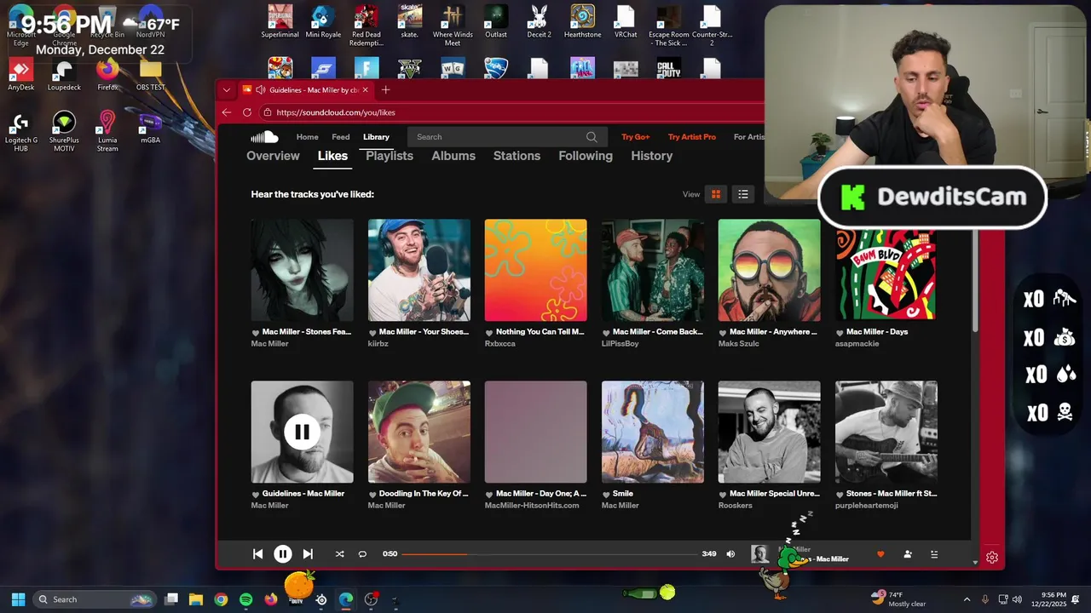This screenshot has width=1091, height=613.
Task: Go back in the browser
Action: coord(227,112)
